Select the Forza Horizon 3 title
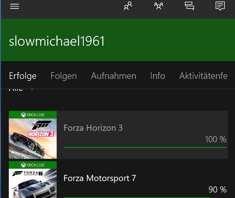Image resolution: width=235 pixels, height=198 pixels. (93, 128)
